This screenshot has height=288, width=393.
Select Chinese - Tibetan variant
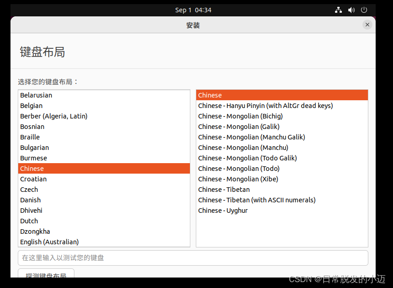pyautogui.click(x=282, y=190)
